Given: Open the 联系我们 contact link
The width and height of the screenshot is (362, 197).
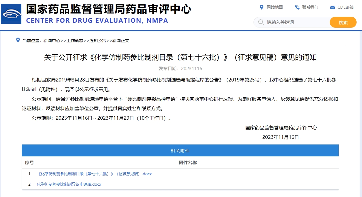Looking at the screenshot, I should click(310, 7).
